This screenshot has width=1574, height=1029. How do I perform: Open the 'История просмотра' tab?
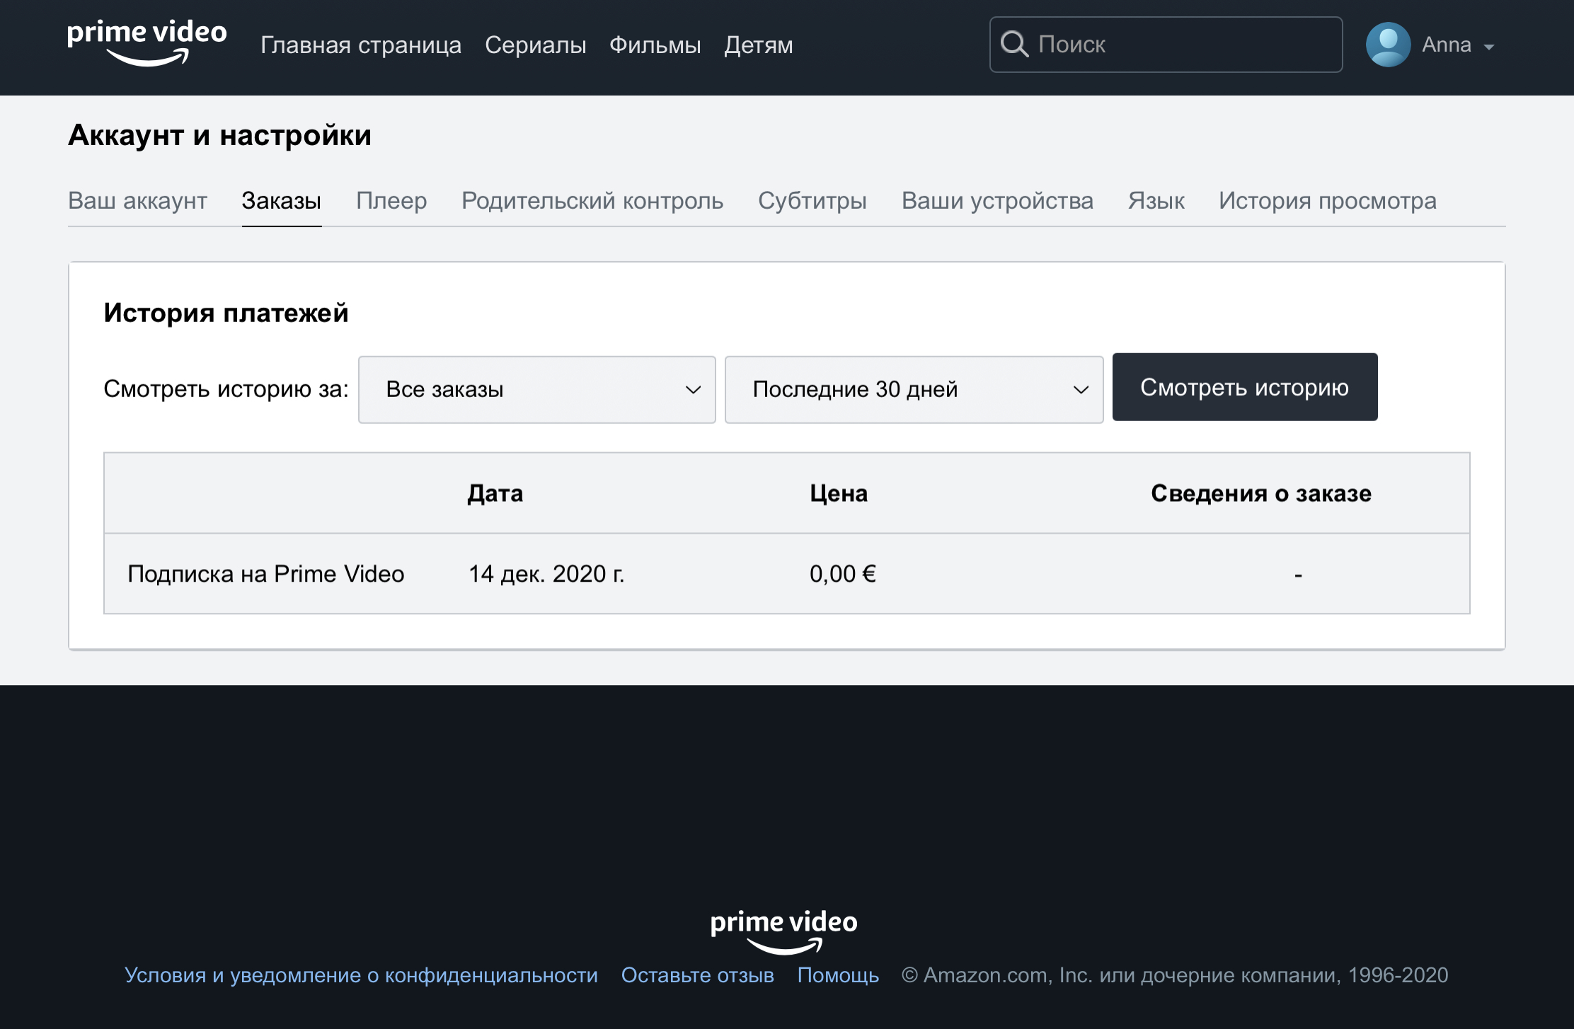[x=1327, y=201]
